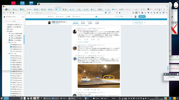This screenshot has width=179, height=100.
Task: Click the Twitter search magnifier icon
Action: [131, 17]
